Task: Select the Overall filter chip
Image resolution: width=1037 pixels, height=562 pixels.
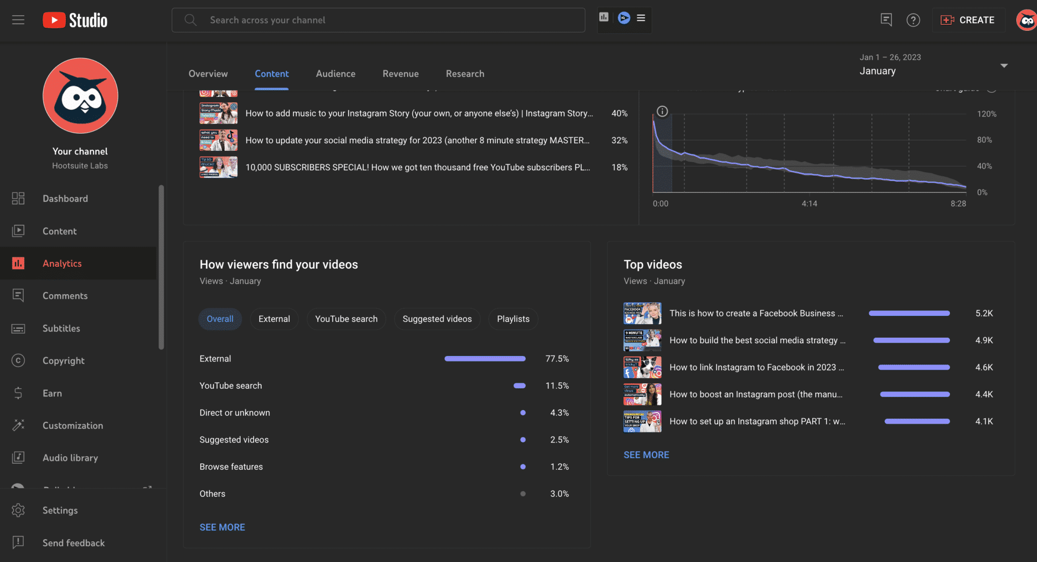Action: coord(220,319)
